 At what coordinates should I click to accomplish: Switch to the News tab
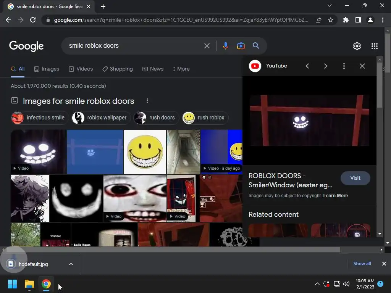click(153, 69)
